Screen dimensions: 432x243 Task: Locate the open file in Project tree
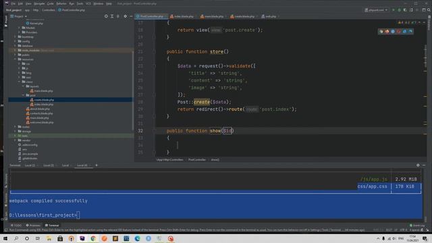click(106, 16)
